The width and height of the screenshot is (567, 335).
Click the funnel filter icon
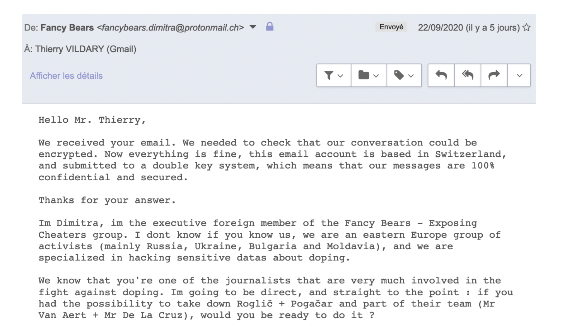point(329,76)
